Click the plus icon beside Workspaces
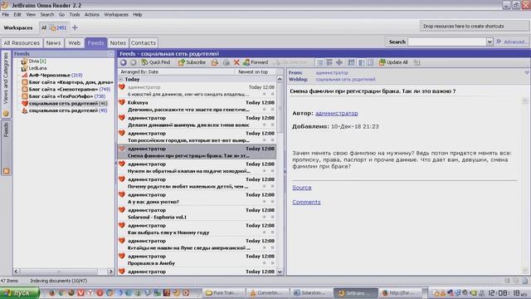This screenshot has width=531, height=299. (75, 27)
